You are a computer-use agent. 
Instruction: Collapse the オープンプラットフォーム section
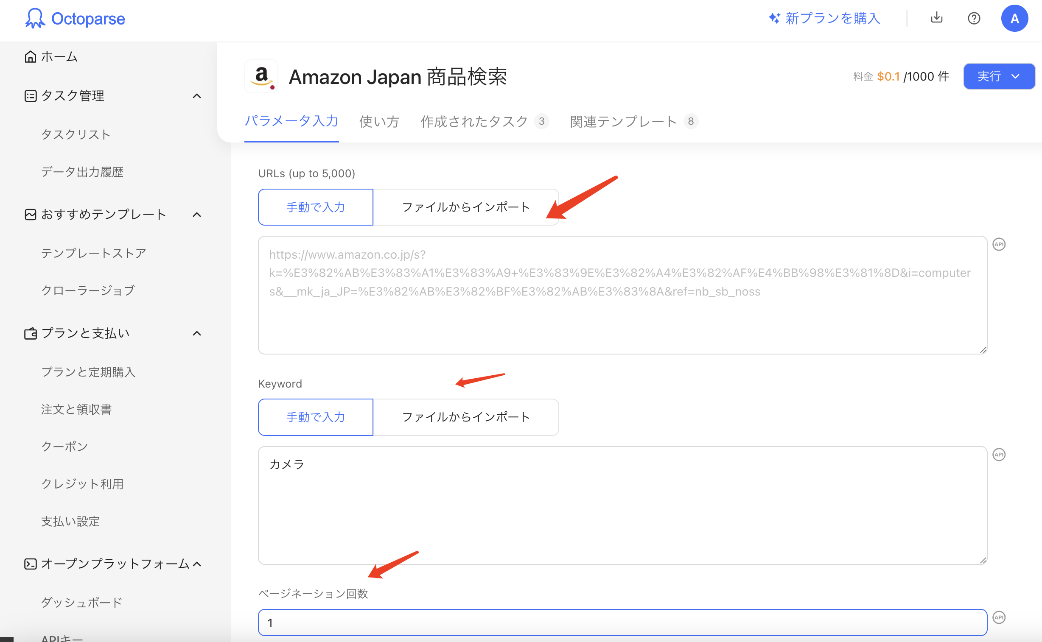[x=197, y=564]
